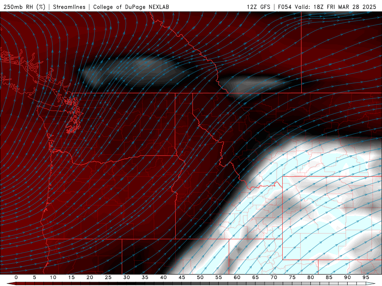Click the "F054" forecast hour text
Image resolution: width=382 pixels, height=286 pixels.
click(x=285, y=7)
